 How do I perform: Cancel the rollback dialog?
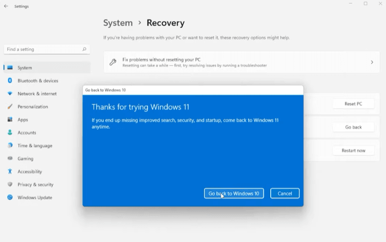pos(285,194)
